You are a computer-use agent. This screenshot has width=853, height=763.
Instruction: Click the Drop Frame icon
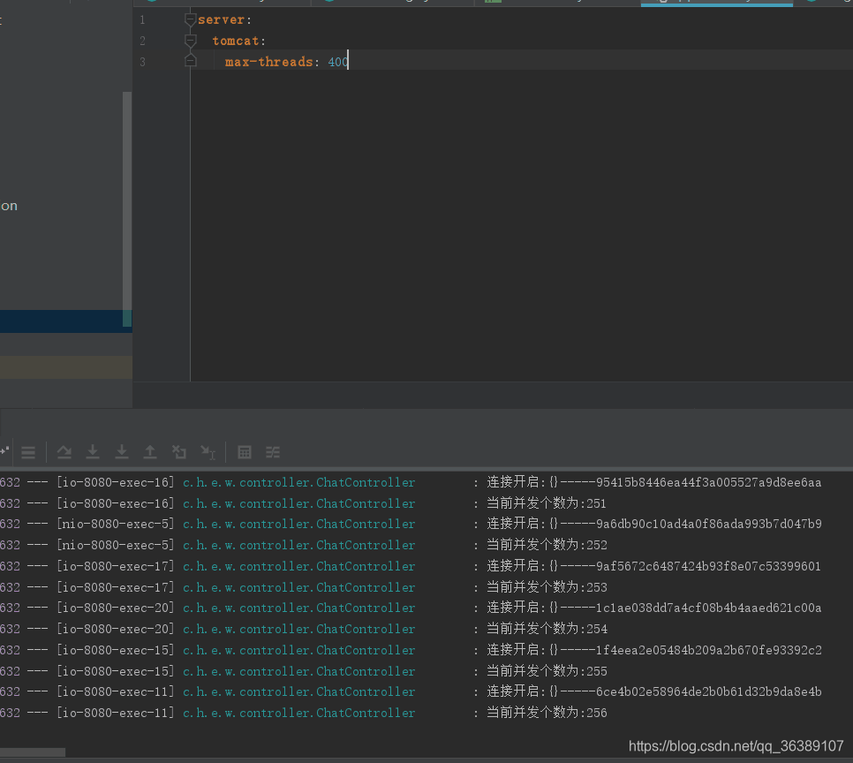[x=179, y=451]
